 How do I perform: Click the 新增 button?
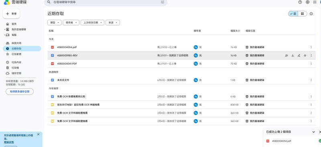[11, 14]
